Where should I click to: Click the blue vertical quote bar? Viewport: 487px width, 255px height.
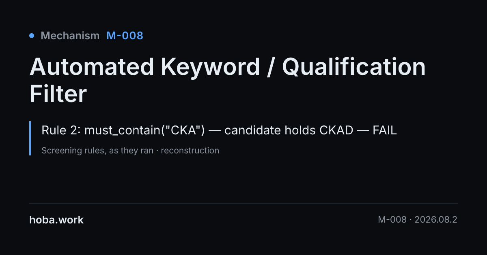pyautogui.click(x=30, y=138)
